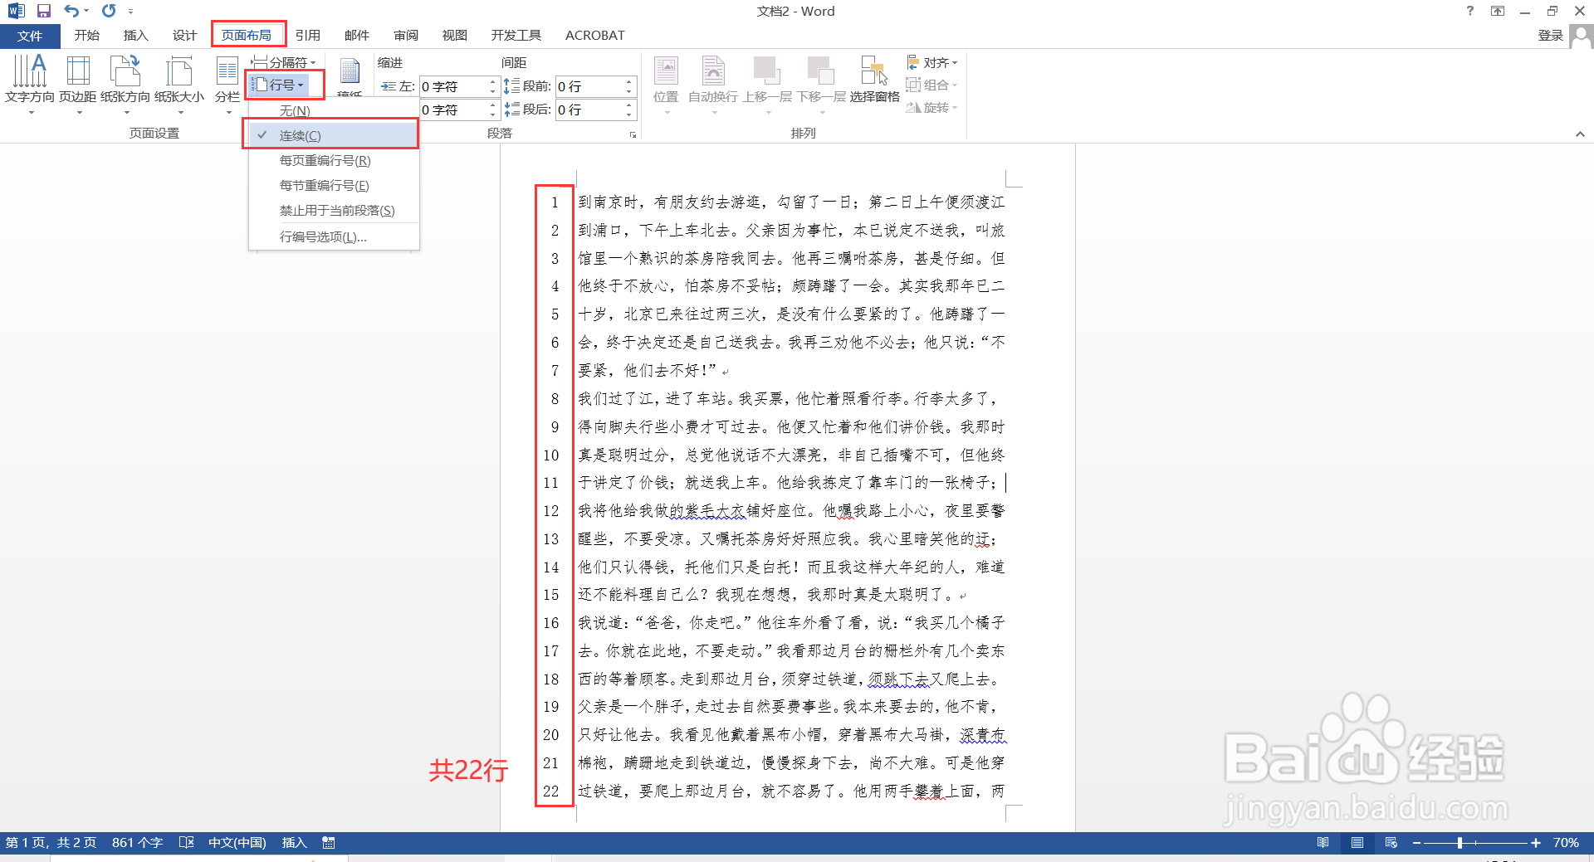
Task: Click the Save icon in quick access toolbar
Action: (44, 11)
